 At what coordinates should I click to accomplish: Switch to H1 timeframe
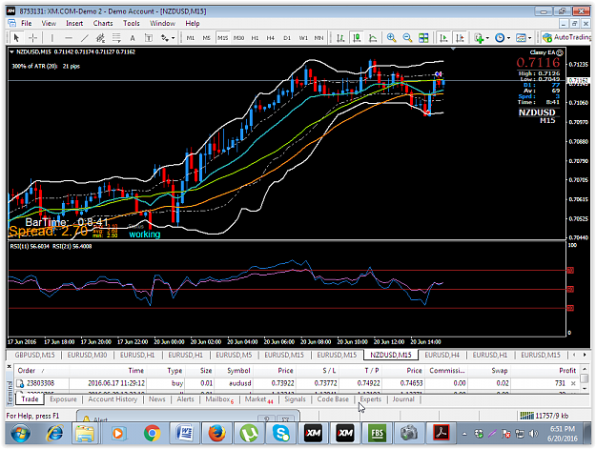(255, 38)
